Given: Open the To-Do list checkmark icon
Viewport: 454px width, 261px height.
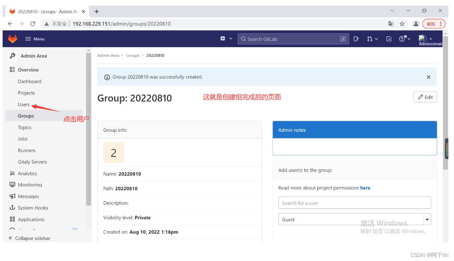Looking at the screenshot, I should pos(389,39).
